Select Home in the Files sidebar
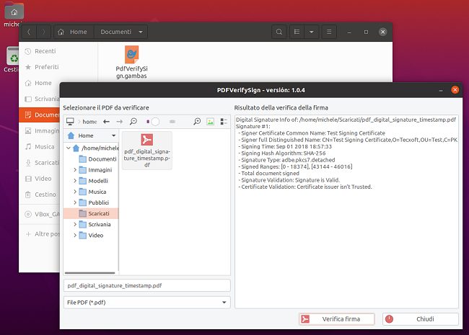Image resolution: width=469 pixels, height=335 pixels. coord(40,83)
